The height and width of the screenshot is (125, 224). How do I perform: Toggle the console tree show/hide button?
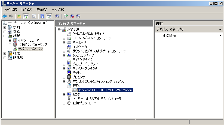[x=26, y=17]
